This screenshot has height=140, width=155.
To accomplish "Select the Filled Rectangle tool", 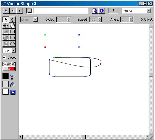I will click(x=6, y=32).
